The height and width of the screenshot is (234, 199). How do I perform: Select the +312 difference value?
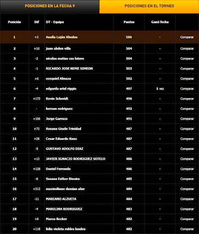click(37, 189)
